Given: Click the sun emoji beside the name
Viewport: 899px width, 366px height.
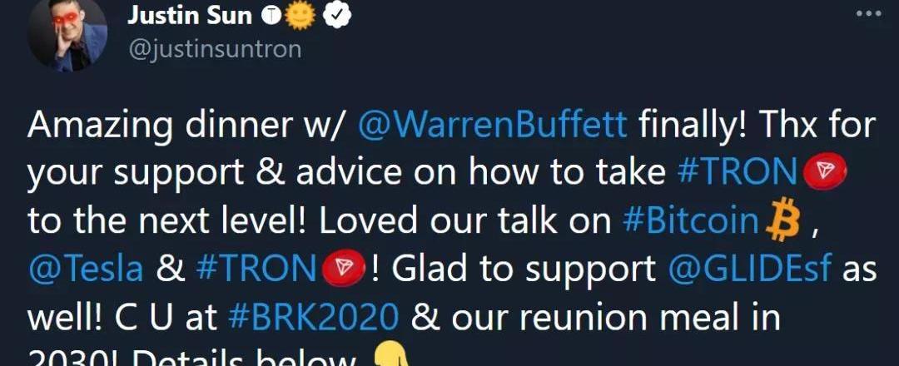Looking at the screenshot, I should (x=301, y=16).
